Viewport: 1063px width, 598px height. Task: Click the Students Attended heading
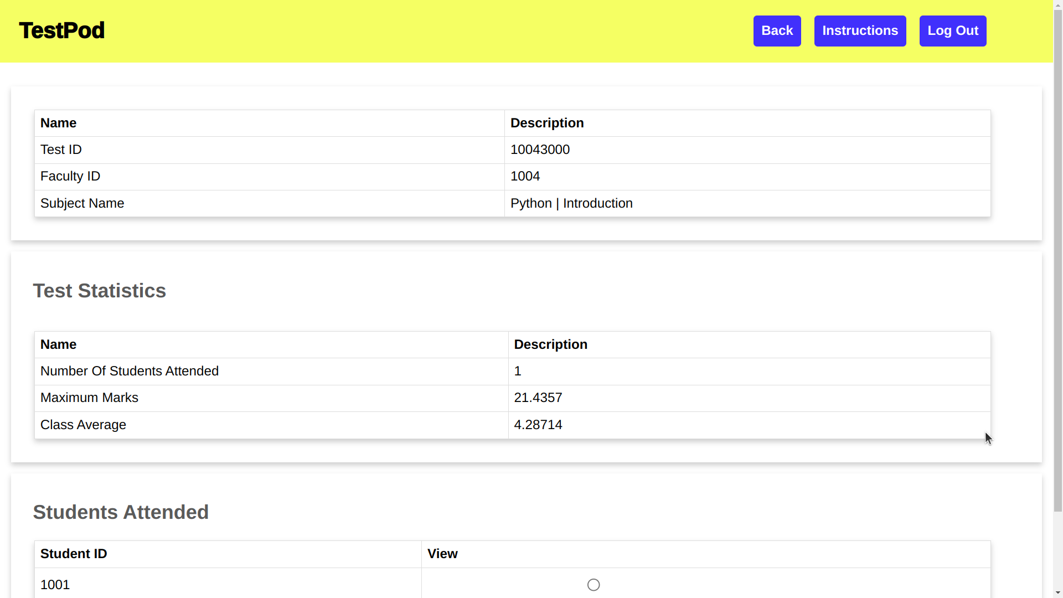[121, 512]
